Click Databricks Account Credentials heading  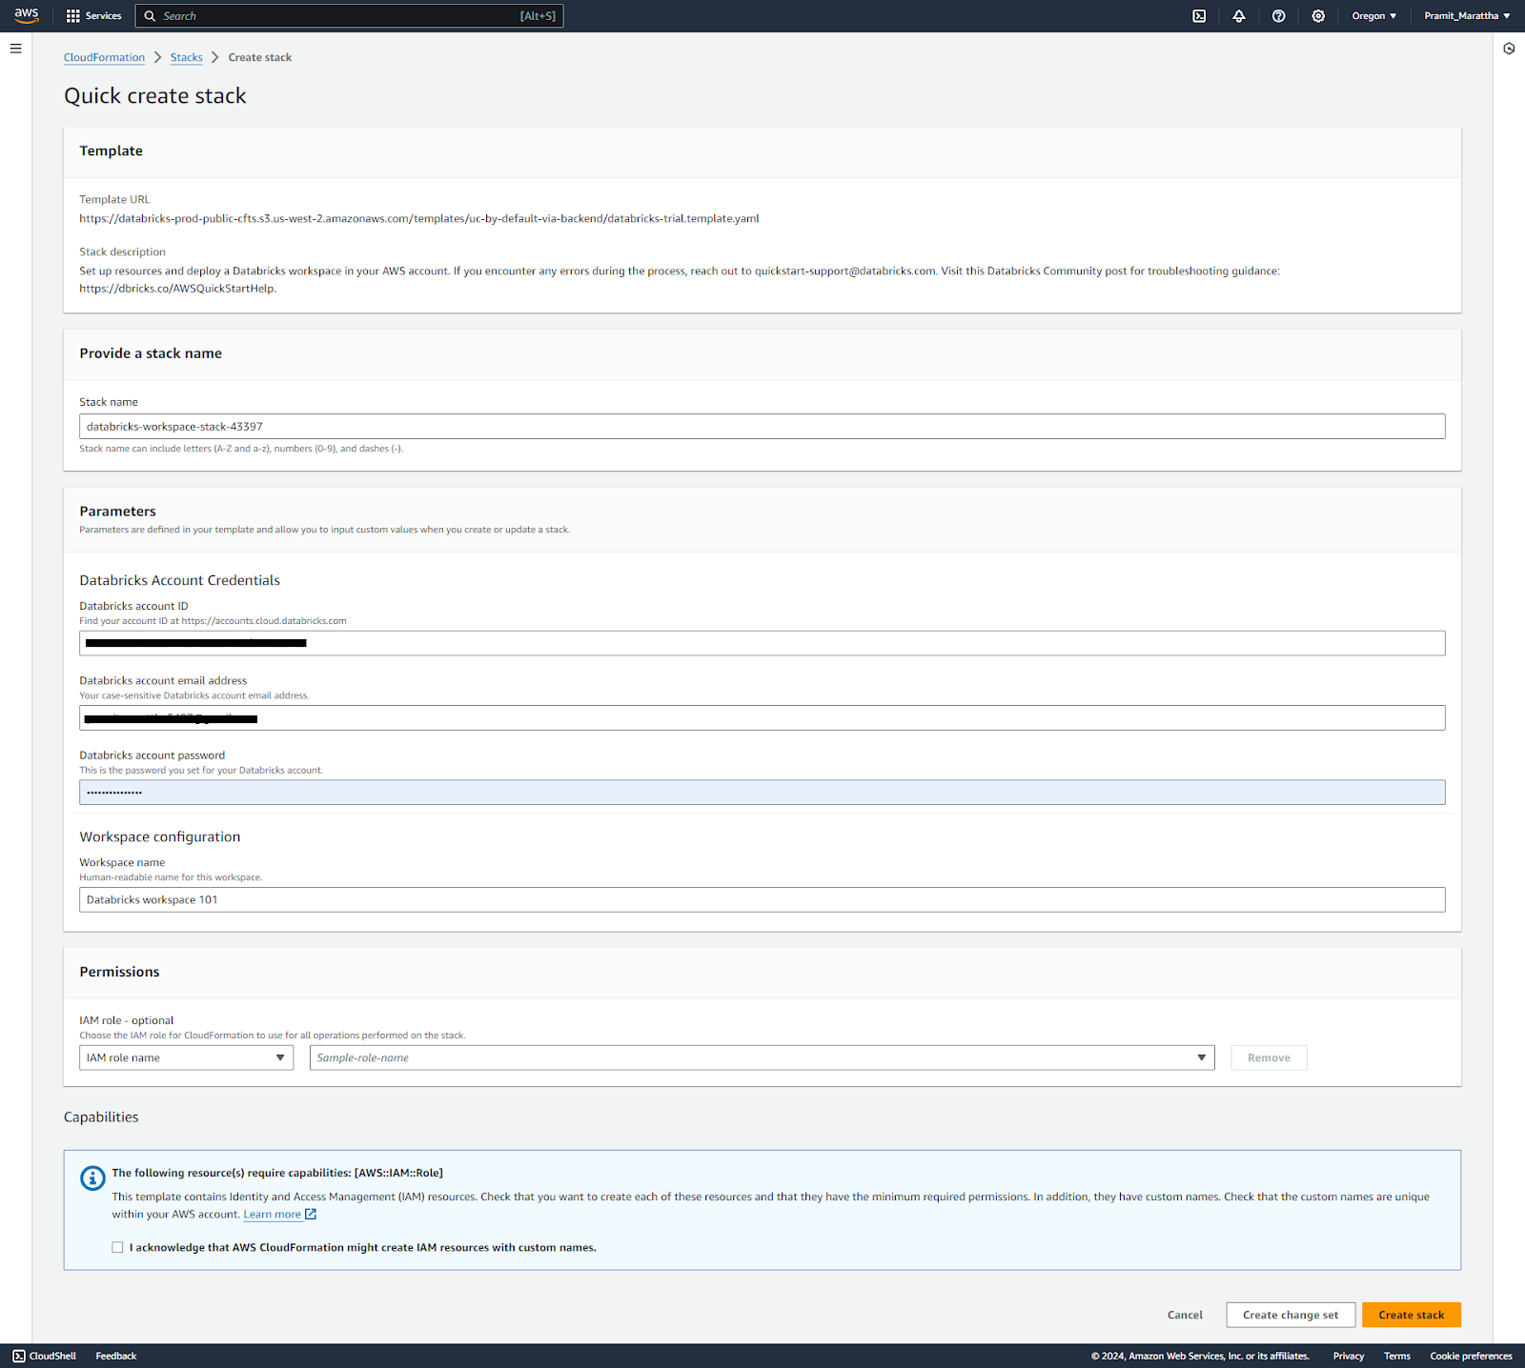point(180,580)
